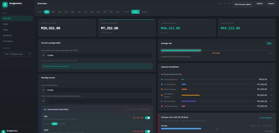Select Dec as start month
The width and height of the screenshot is (279, 133).
coord(118,12)
